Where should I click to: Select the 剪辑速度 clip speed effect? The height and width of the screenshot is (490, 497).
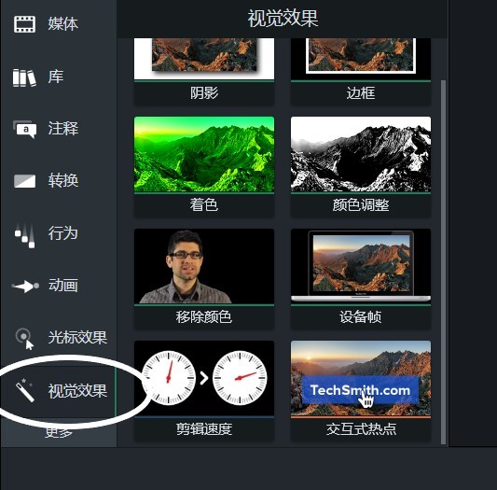click(x=204, y=391)
